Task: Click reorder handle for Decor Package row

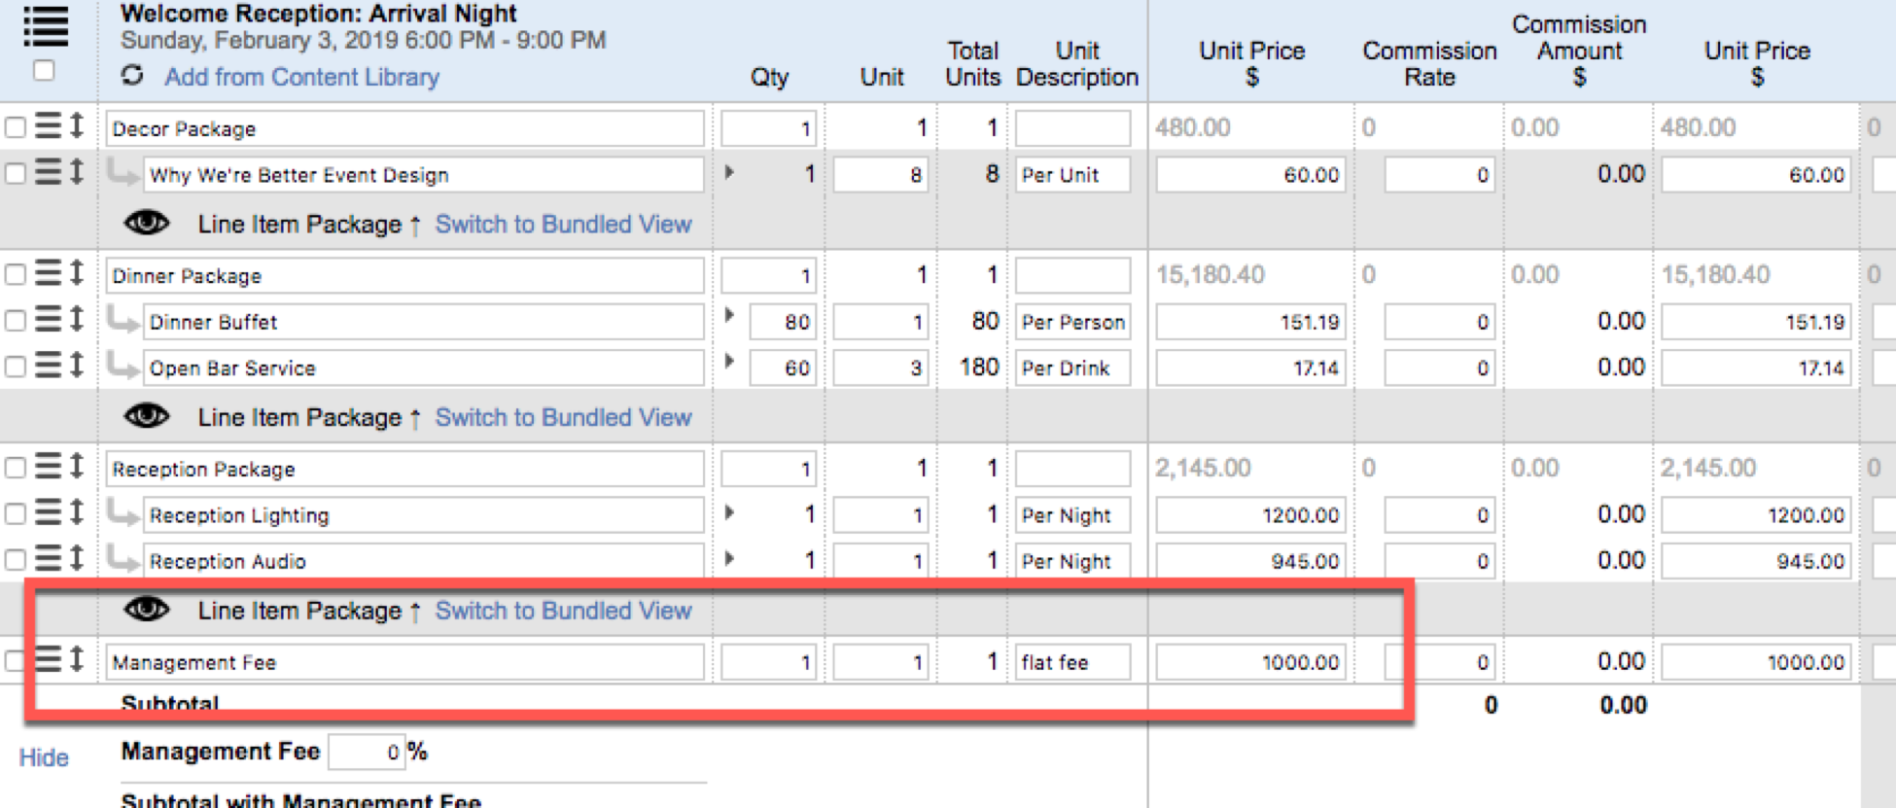Action: click(48, 126)
